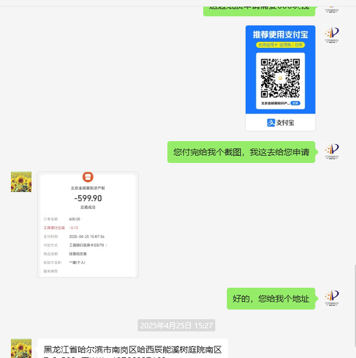356x358 pixels.
Task: Click the partially hidden green message at top
Action: point(259,11)
